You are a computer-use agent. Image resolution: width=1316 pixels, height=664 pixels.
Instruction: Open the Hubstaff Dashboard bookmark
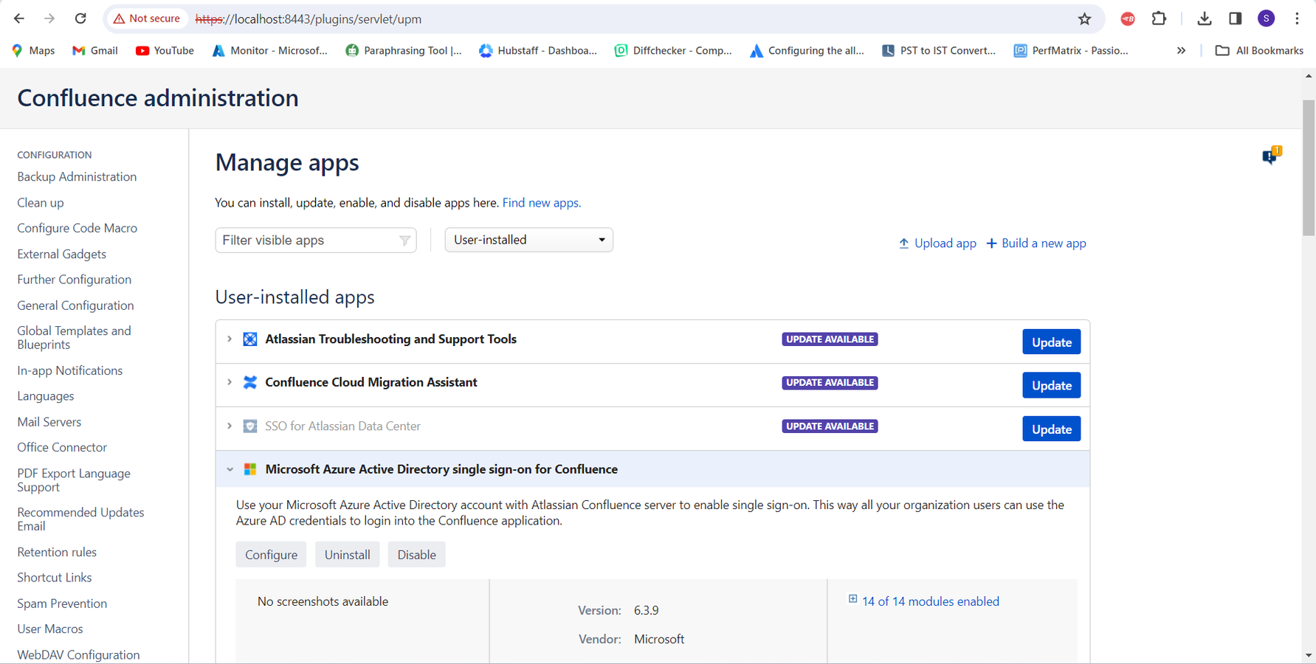(538, 50)
